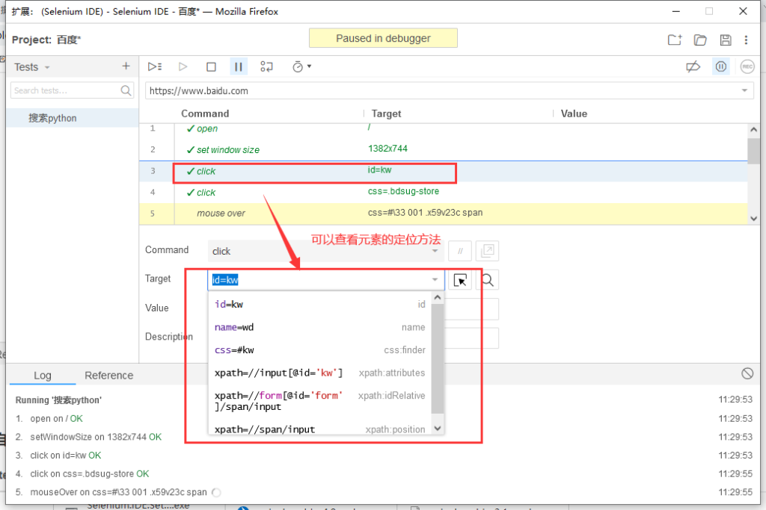This screenshot has width=766, height=510.
Task: Click the Search tests input field
Action: point(66,90)
